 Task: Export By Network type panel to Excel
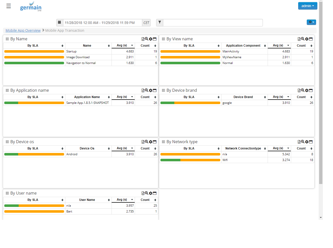pyautogui.click(x=299, y=142)
